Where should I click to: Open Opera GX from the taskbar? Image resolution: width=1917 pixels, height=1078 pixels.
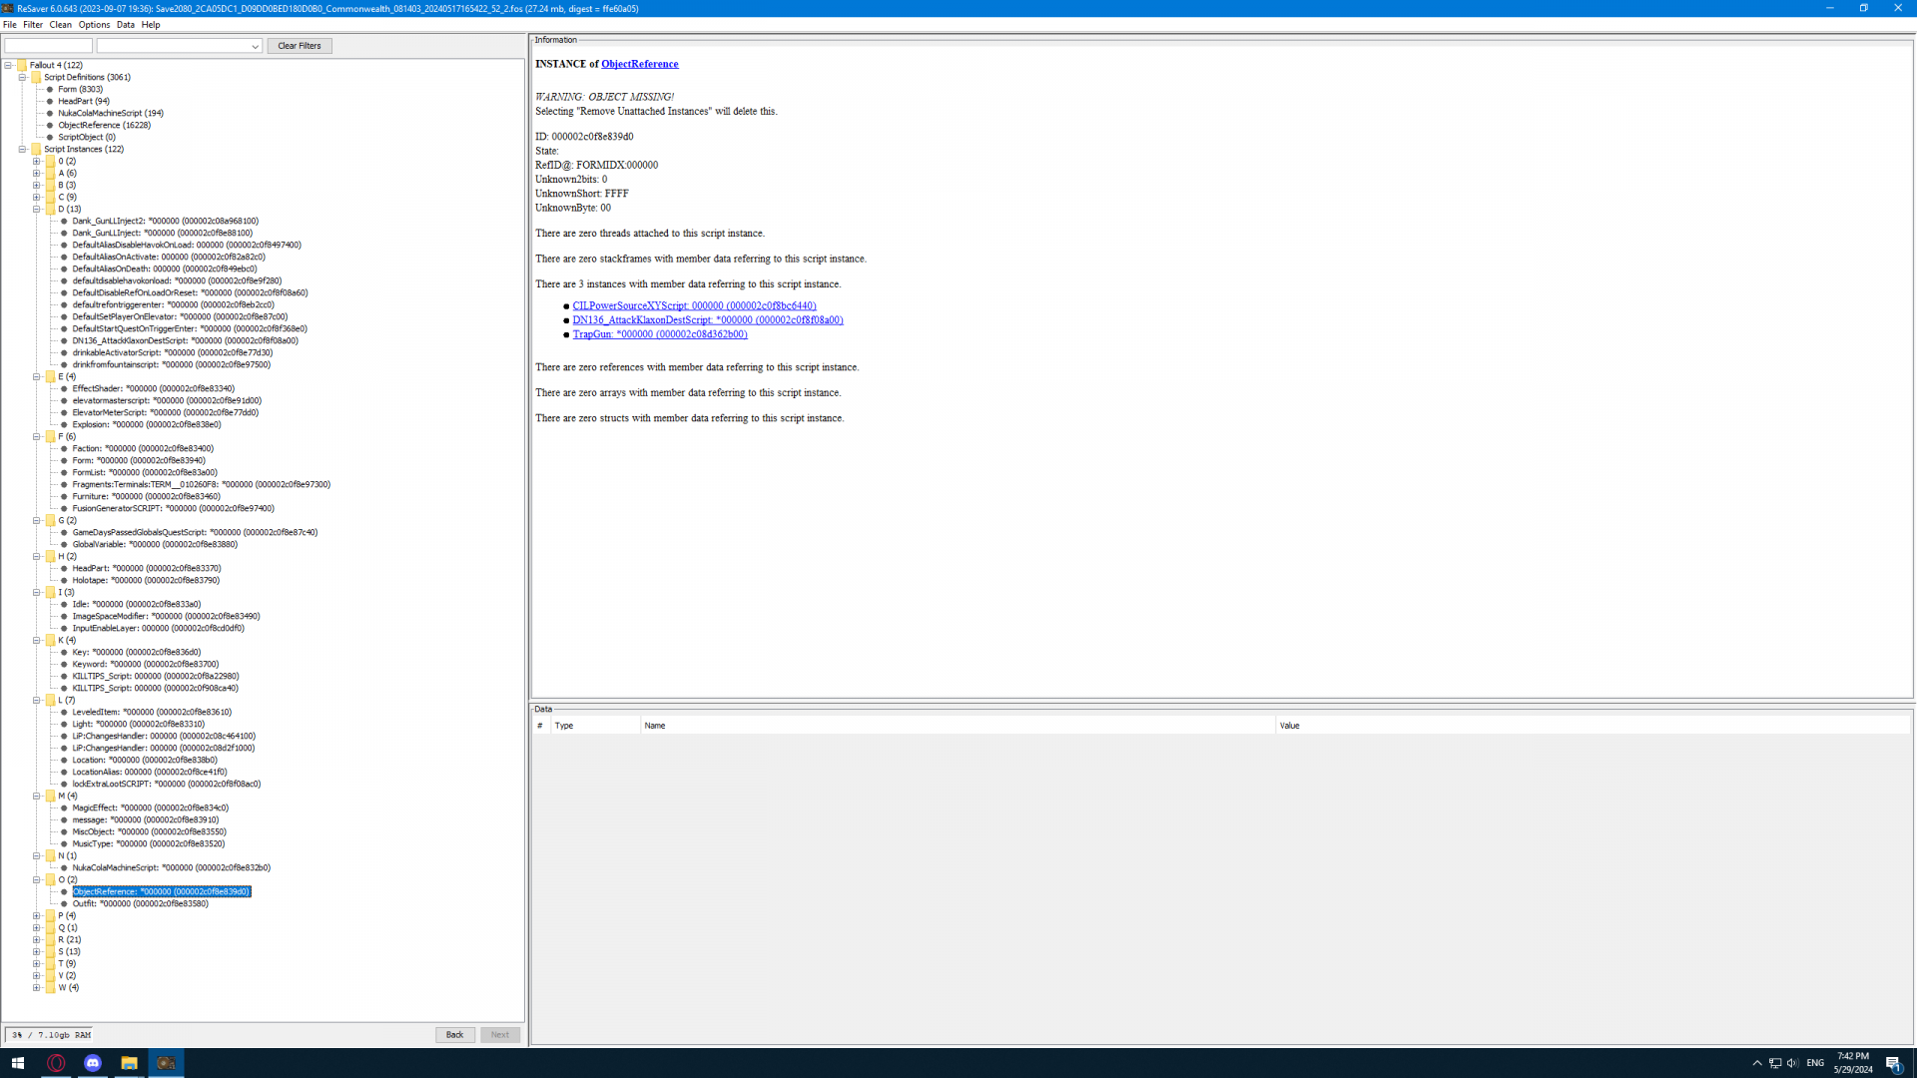[56, 1063]
